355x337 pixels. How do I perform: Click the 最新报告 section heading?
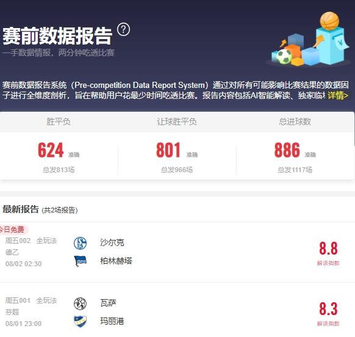point(21,209)
